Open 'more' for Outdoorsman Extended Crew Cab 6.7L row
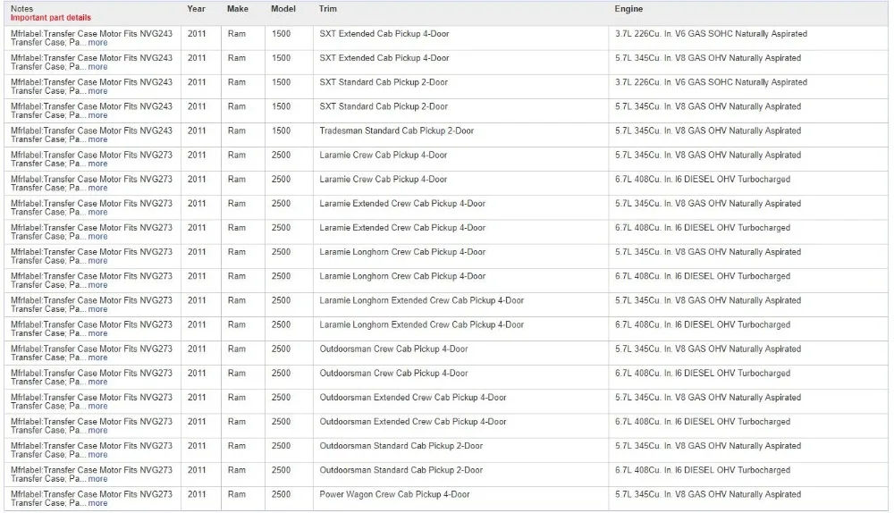The width and height of the screenshot is (894, 513). click(x=97, y=431)
